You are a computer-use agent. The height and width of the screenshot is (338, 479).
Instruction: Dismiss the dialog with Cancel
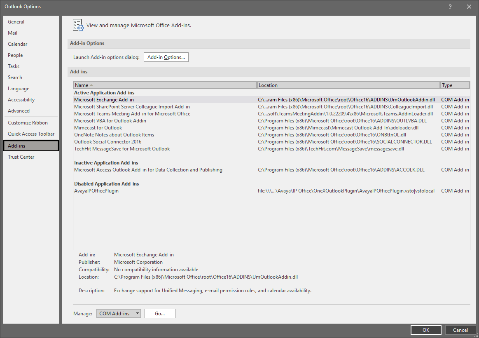point(460,330)
